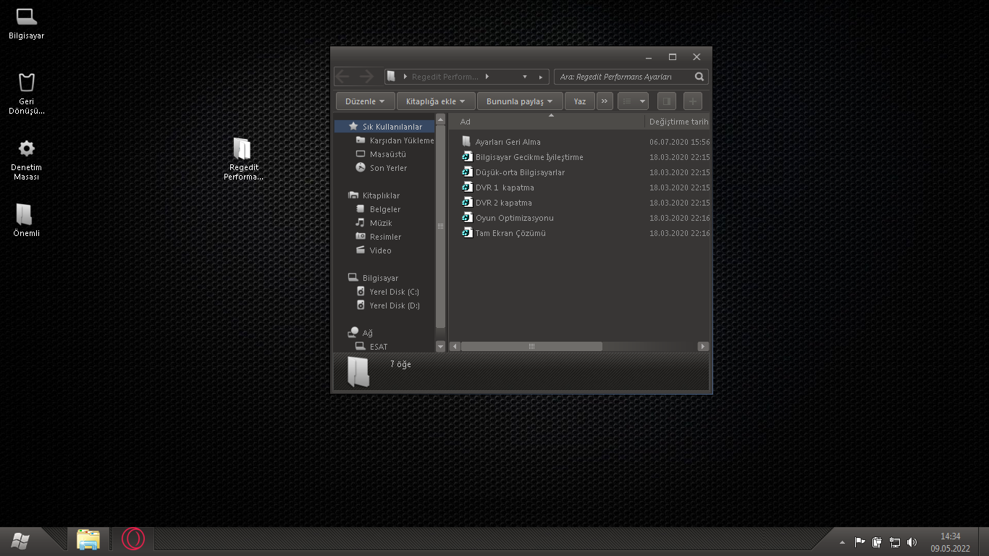Open the view options dropdown arrow
This screenshot has width=989, height=556.
pyautogui.click(x=642, y=101)
